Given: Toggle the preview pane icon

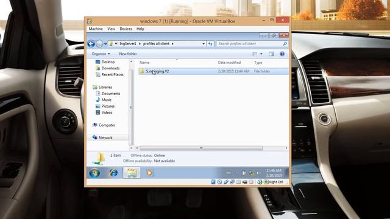Looking at the screenshot, I should pyautogui.click(x=271, y=54).
